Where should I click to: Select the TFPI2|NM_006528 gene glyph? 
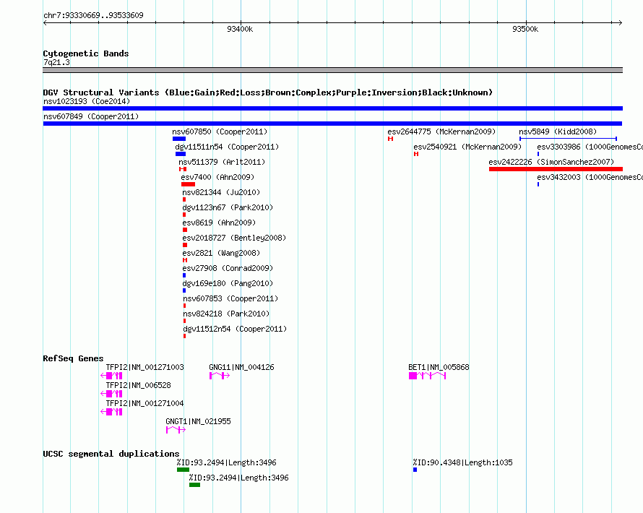pyautogui.click(x=111, y=394)
